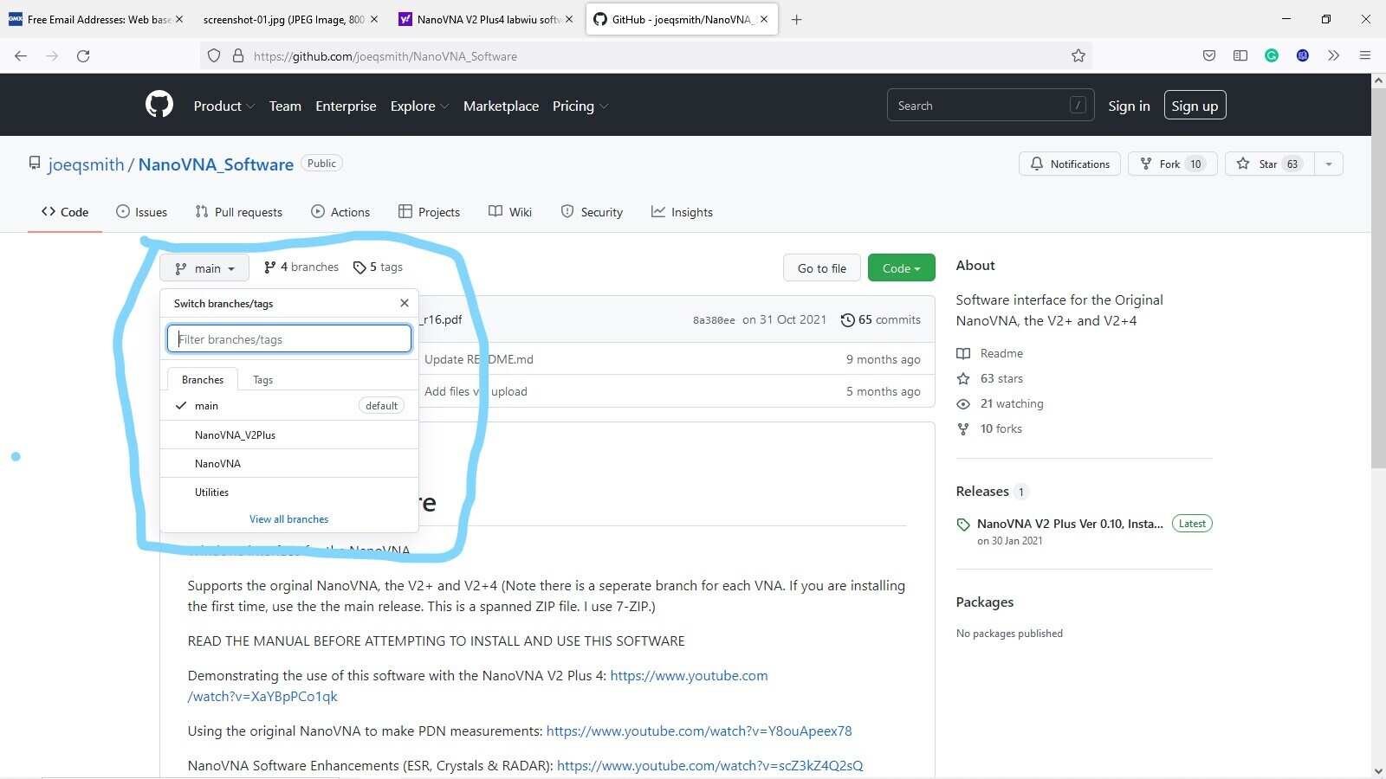Image resolution: width=1386 pixels, height=779 pixels.
Task: Click the site padlock icon
Action: click(238, 55)
